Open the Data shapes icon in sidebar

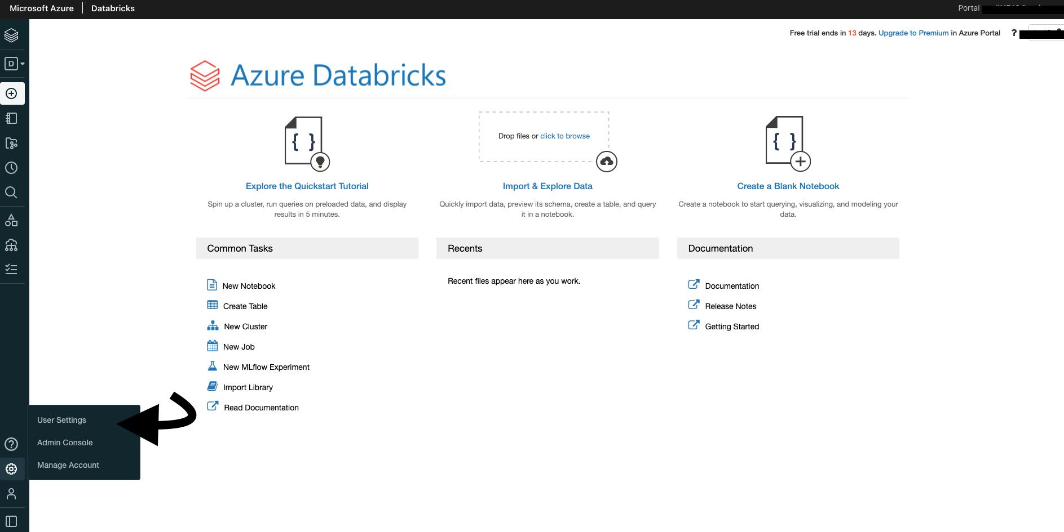11,220
